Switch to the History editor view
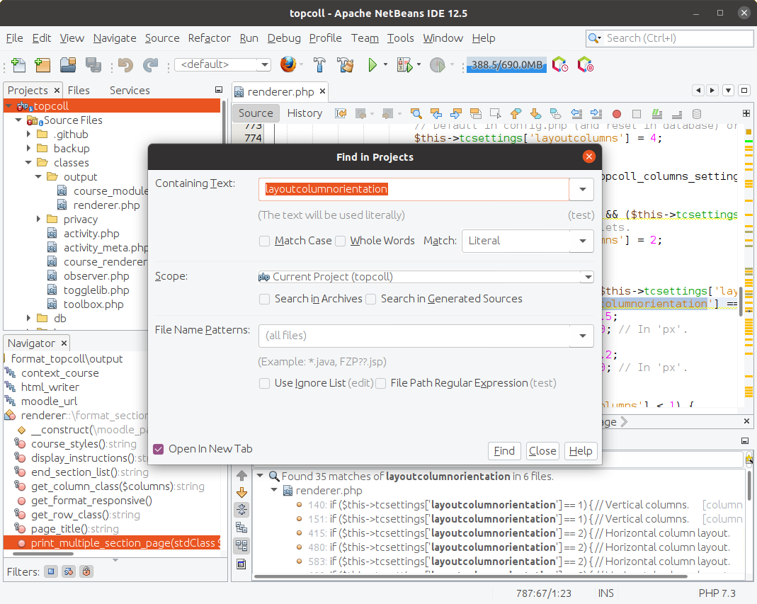 click(x=304, y=113)
